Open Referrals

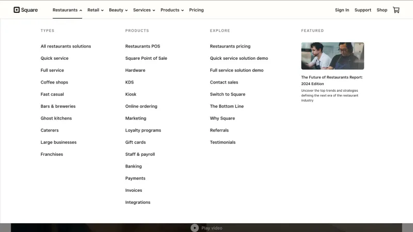219,130
